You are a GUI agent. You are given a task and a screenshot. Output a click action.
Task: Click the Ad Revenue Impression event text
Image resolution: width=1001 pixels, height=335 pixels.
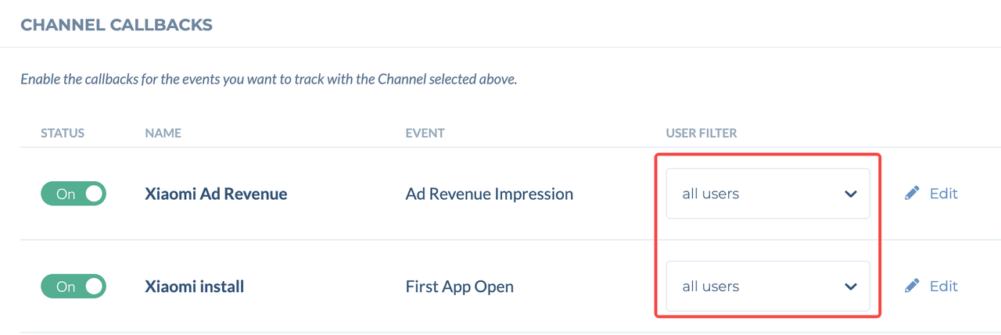pos(489,194)
